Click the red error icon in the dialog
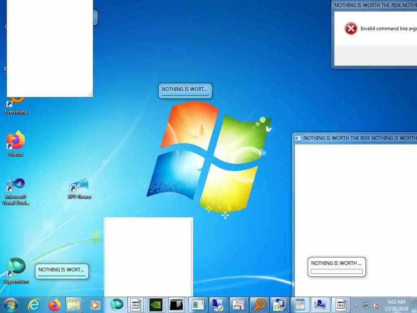Screen dimensions: 417x313 click(351, 29)
